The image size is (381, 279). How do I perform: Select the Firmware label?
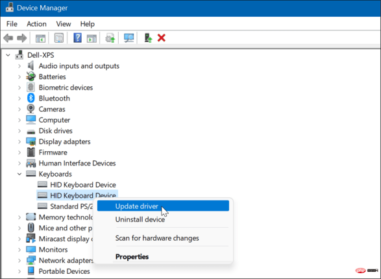[x=53, y=152]
